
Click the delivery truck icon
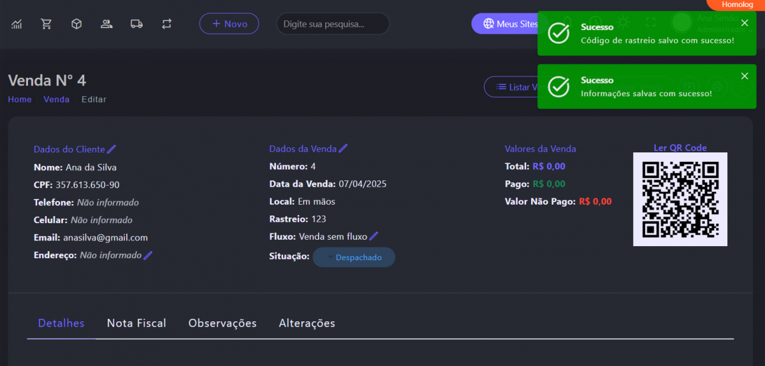coord(136,24)
